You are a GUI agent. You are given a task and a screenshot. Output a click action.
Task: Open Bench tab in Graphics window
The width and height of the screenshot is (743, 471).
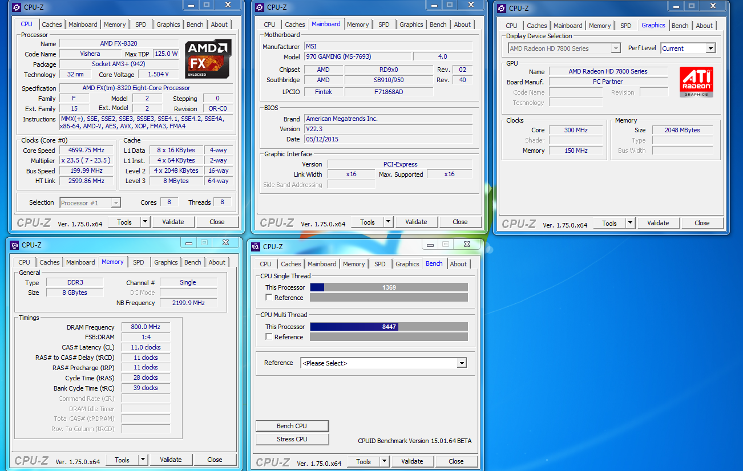tap(680, 26)
